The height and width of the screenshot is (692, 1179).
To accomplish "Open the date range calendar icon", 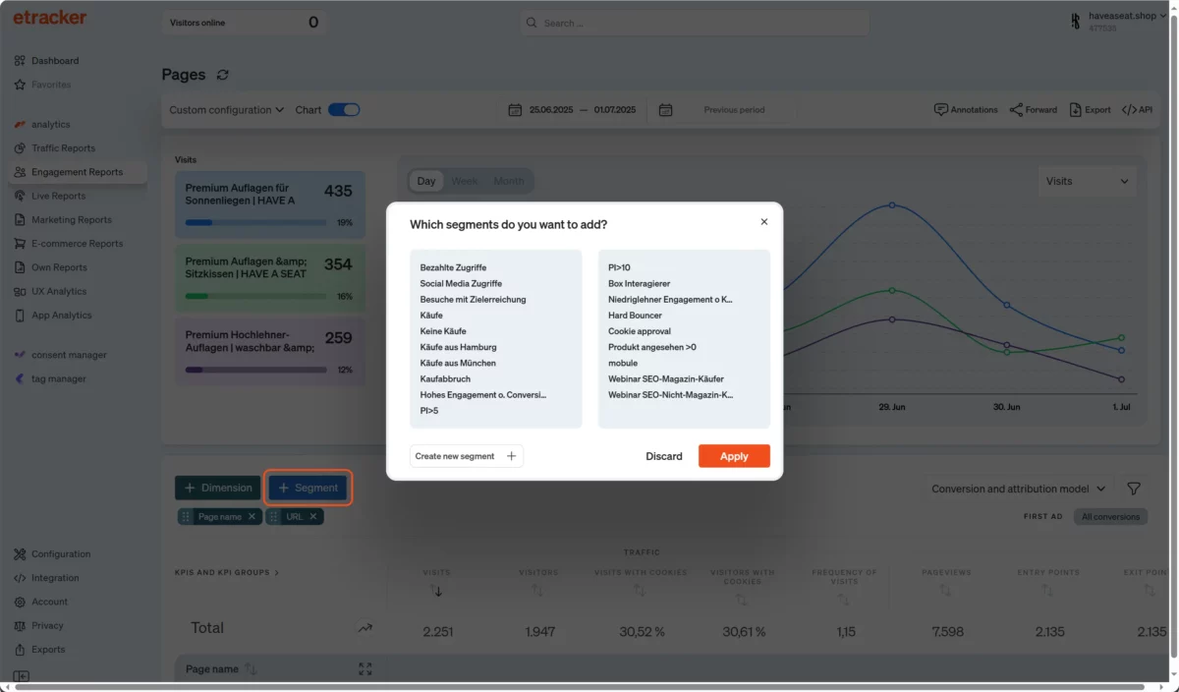I will tap(515, 110).
